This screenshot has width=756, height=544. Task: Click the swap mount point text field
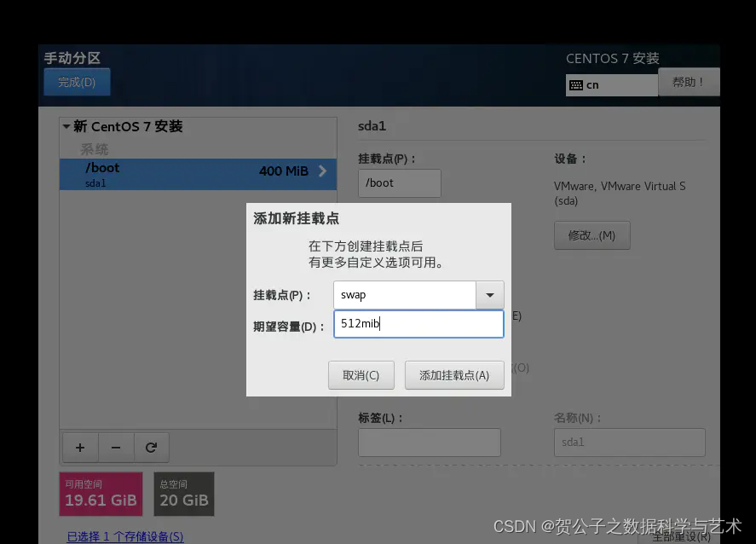pos(405,295)
